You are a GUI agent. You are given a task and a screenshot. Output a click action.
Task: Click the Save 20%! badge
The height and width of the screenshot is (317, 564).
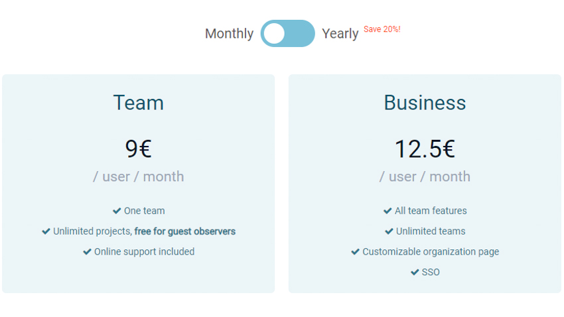click(x=382, y=29)
